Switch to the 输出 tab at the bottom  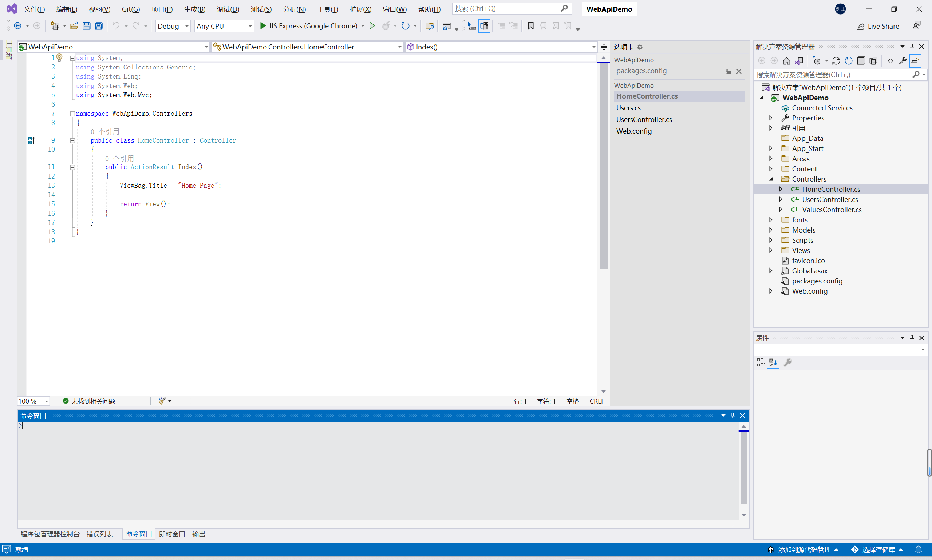pyautogui.click(x=198, y=534)
